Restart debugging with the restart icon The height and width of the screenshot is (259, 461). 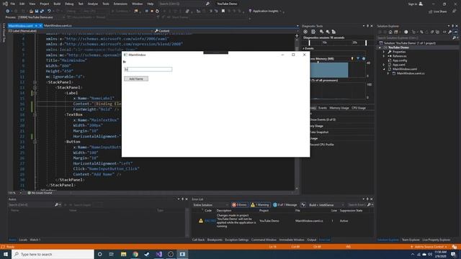point(157,12)
